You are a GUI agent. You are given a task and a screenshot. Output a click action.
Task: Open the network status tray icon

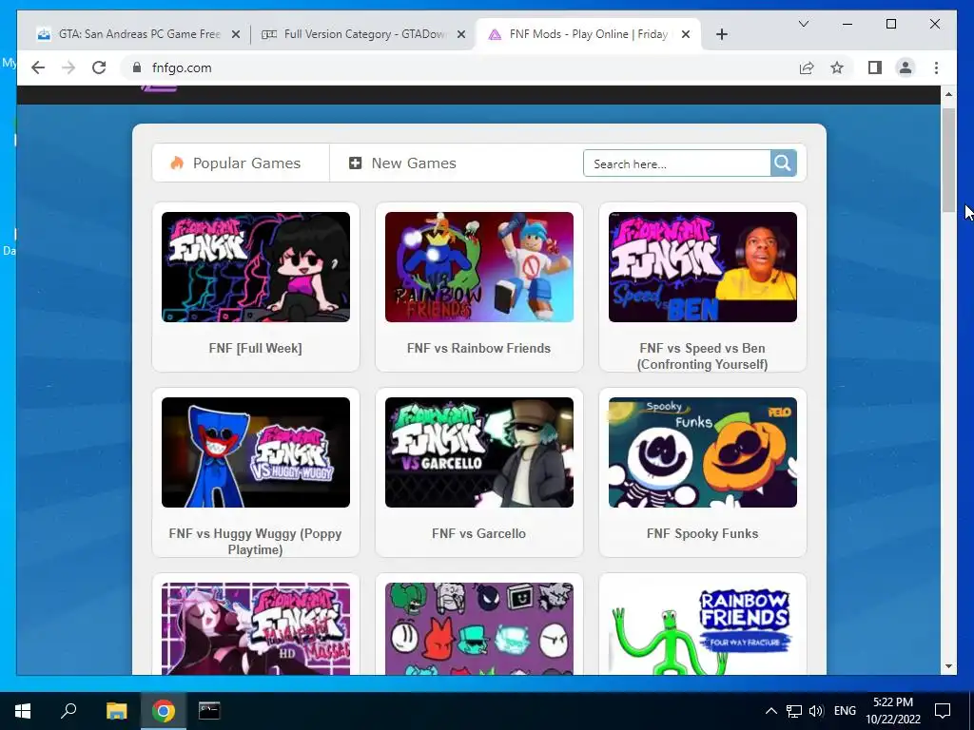click(x=794, y=711)
